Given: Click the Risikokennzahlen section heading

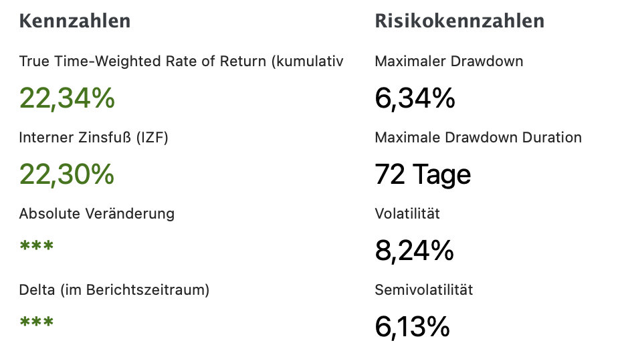Looking at the screenshot, I should coord(459,21).
